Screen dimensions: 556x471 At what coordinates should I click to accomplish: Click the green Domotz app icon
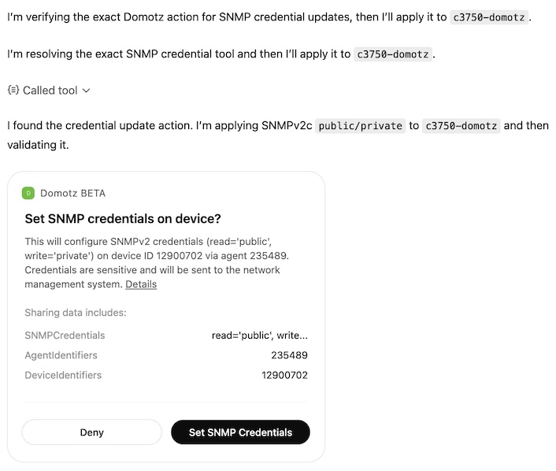pyautogui.click(x=28, y=193)
